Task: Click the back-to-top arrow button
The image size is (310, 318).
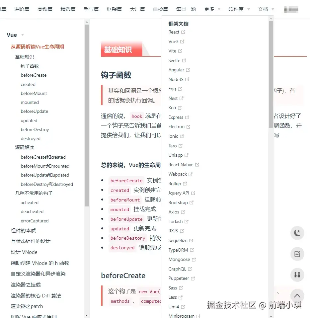Action: click(297, 296)
